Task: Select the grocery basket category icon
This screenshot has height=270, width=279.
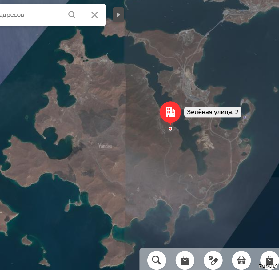Action: pos(241,260)
